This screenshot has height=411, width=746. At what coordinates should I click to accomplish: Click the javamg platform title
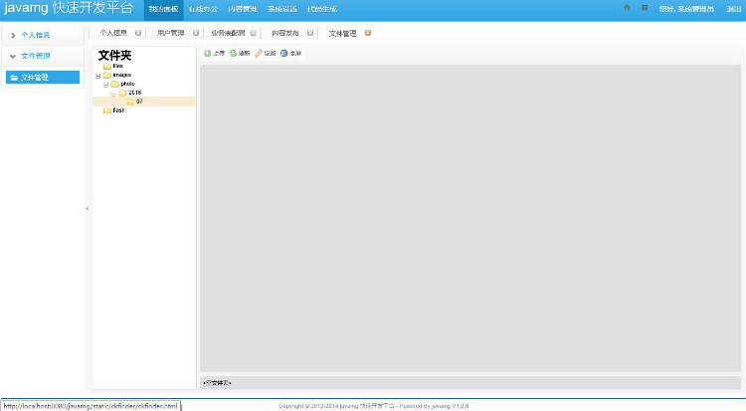click(68, 8)
